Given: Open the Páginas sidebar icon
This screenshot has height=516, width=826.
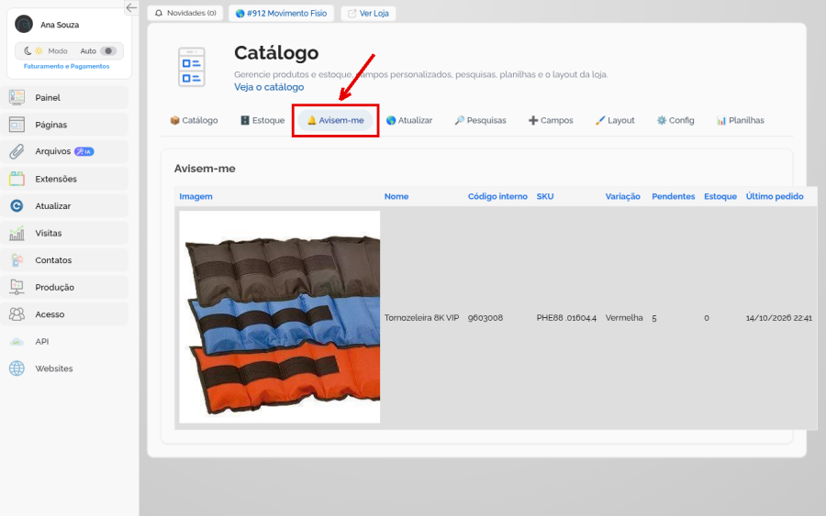Looking at the screenshot, I should click(x=17, y=125).
